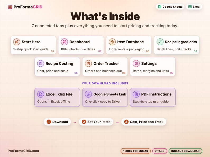Click the ProFormaGRID logo grid icon
210x157 pixels.
point(10,7)
